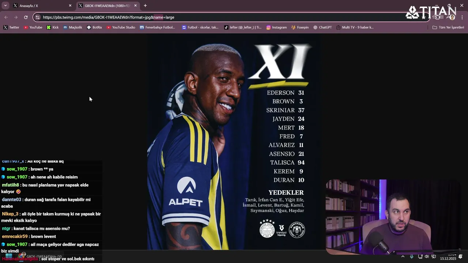Click the browser back arrow

click(x=6, y=17)
